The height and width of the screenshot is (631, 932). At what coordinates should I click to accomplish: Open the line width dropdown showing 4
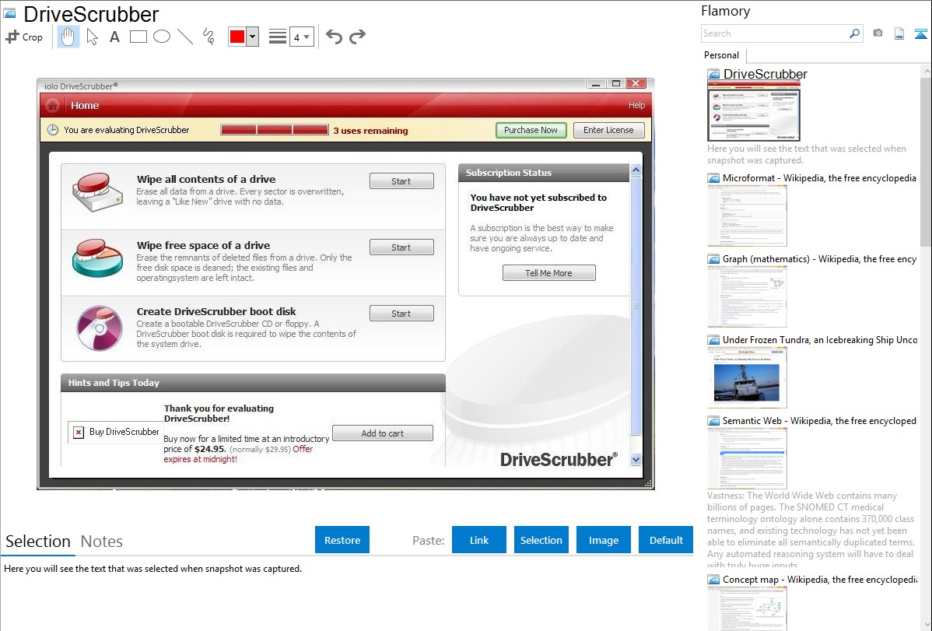302,37
